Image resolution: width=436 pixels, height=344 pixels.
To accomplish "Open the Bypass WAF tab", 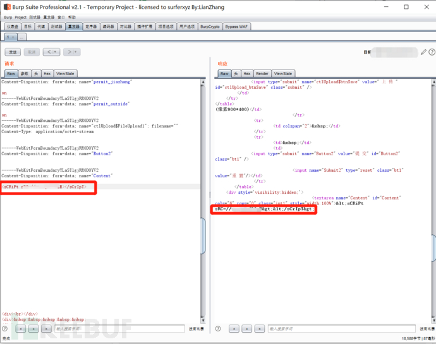I will [236, 27].
